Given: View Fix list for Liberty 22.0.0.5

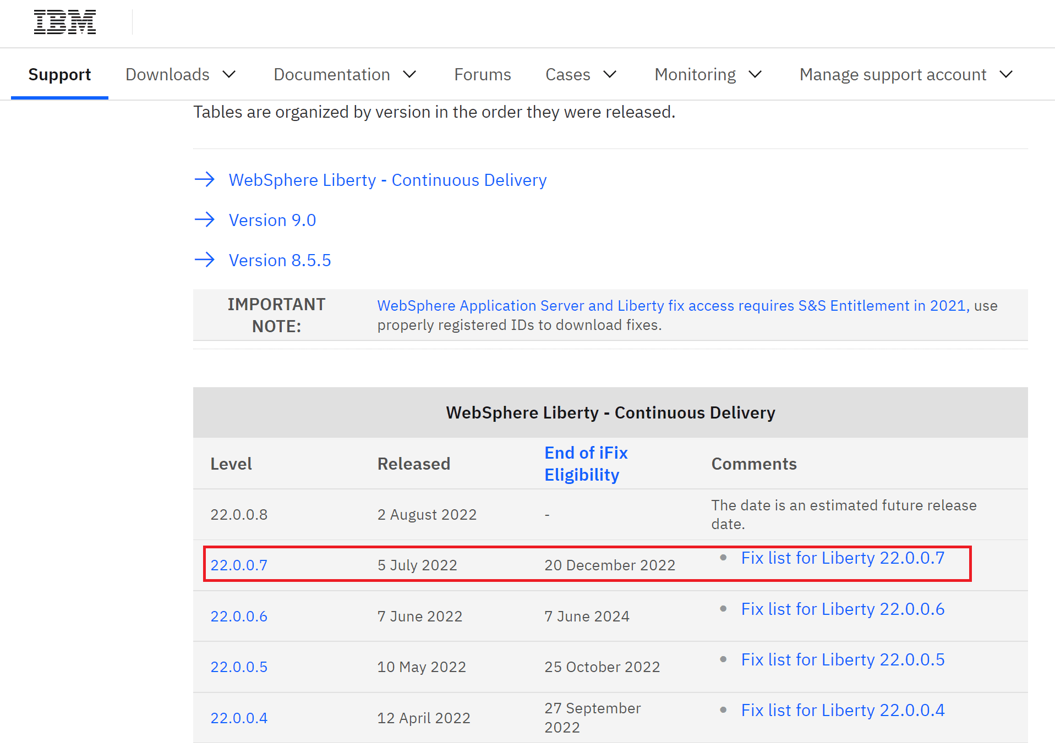Looking at the screenshot, I should pos(843,660).
